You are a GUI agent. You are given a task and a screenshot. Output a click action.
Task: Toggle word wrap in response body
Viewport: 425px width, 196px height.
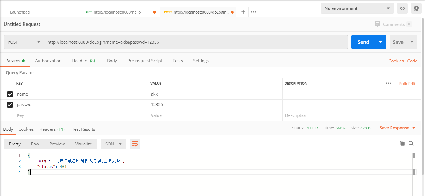coord(135,144)
